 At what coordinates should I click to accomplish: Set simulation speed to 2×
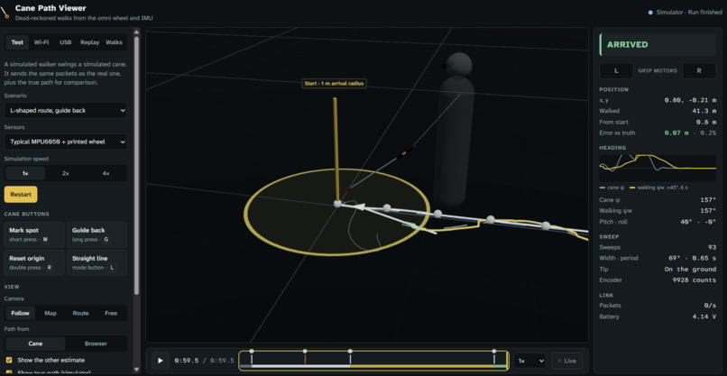point(65,173)
